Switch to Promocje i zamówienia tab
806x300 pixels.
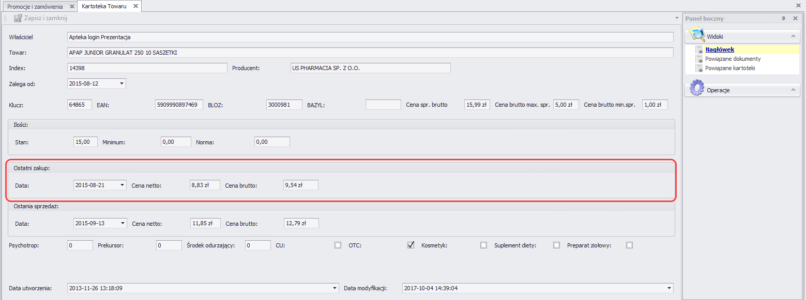35,7
